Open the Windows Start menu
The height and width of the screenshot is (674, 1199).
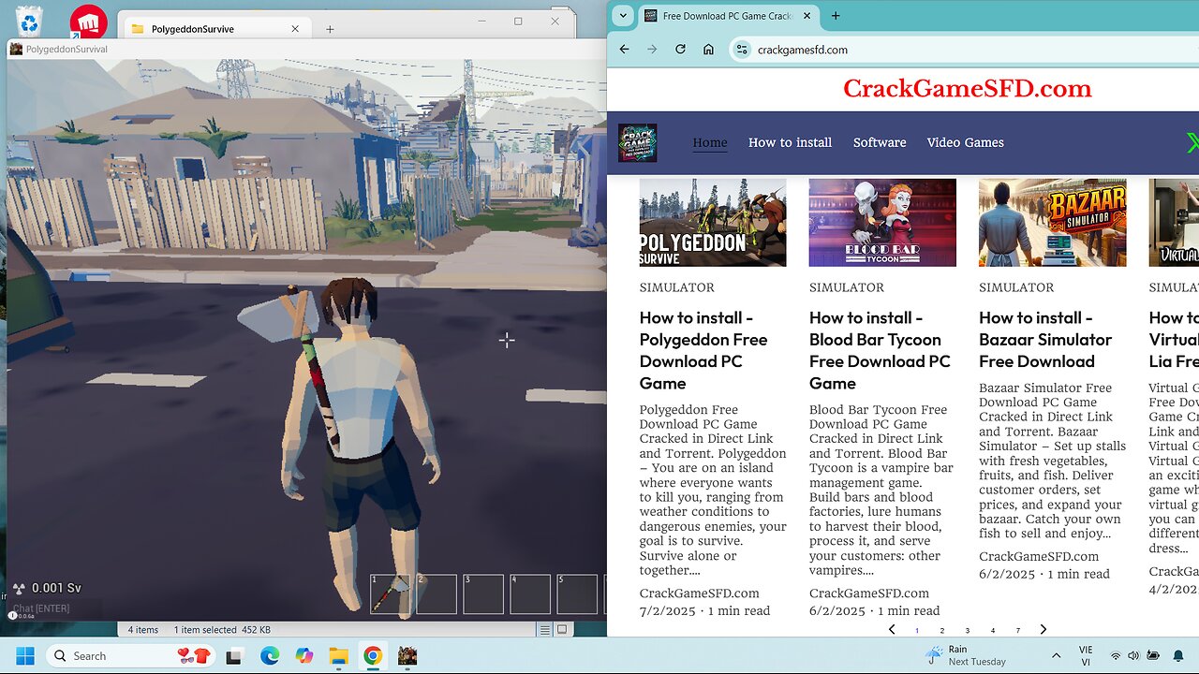25,656
